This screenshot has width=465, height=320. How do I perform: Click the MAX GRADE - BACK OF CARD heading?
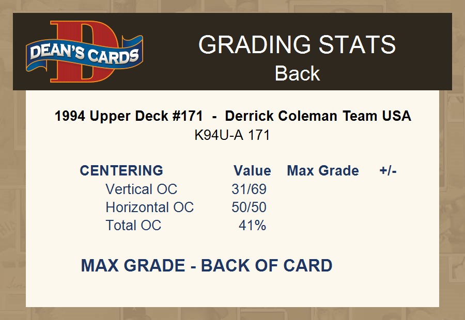pos(207,266)
